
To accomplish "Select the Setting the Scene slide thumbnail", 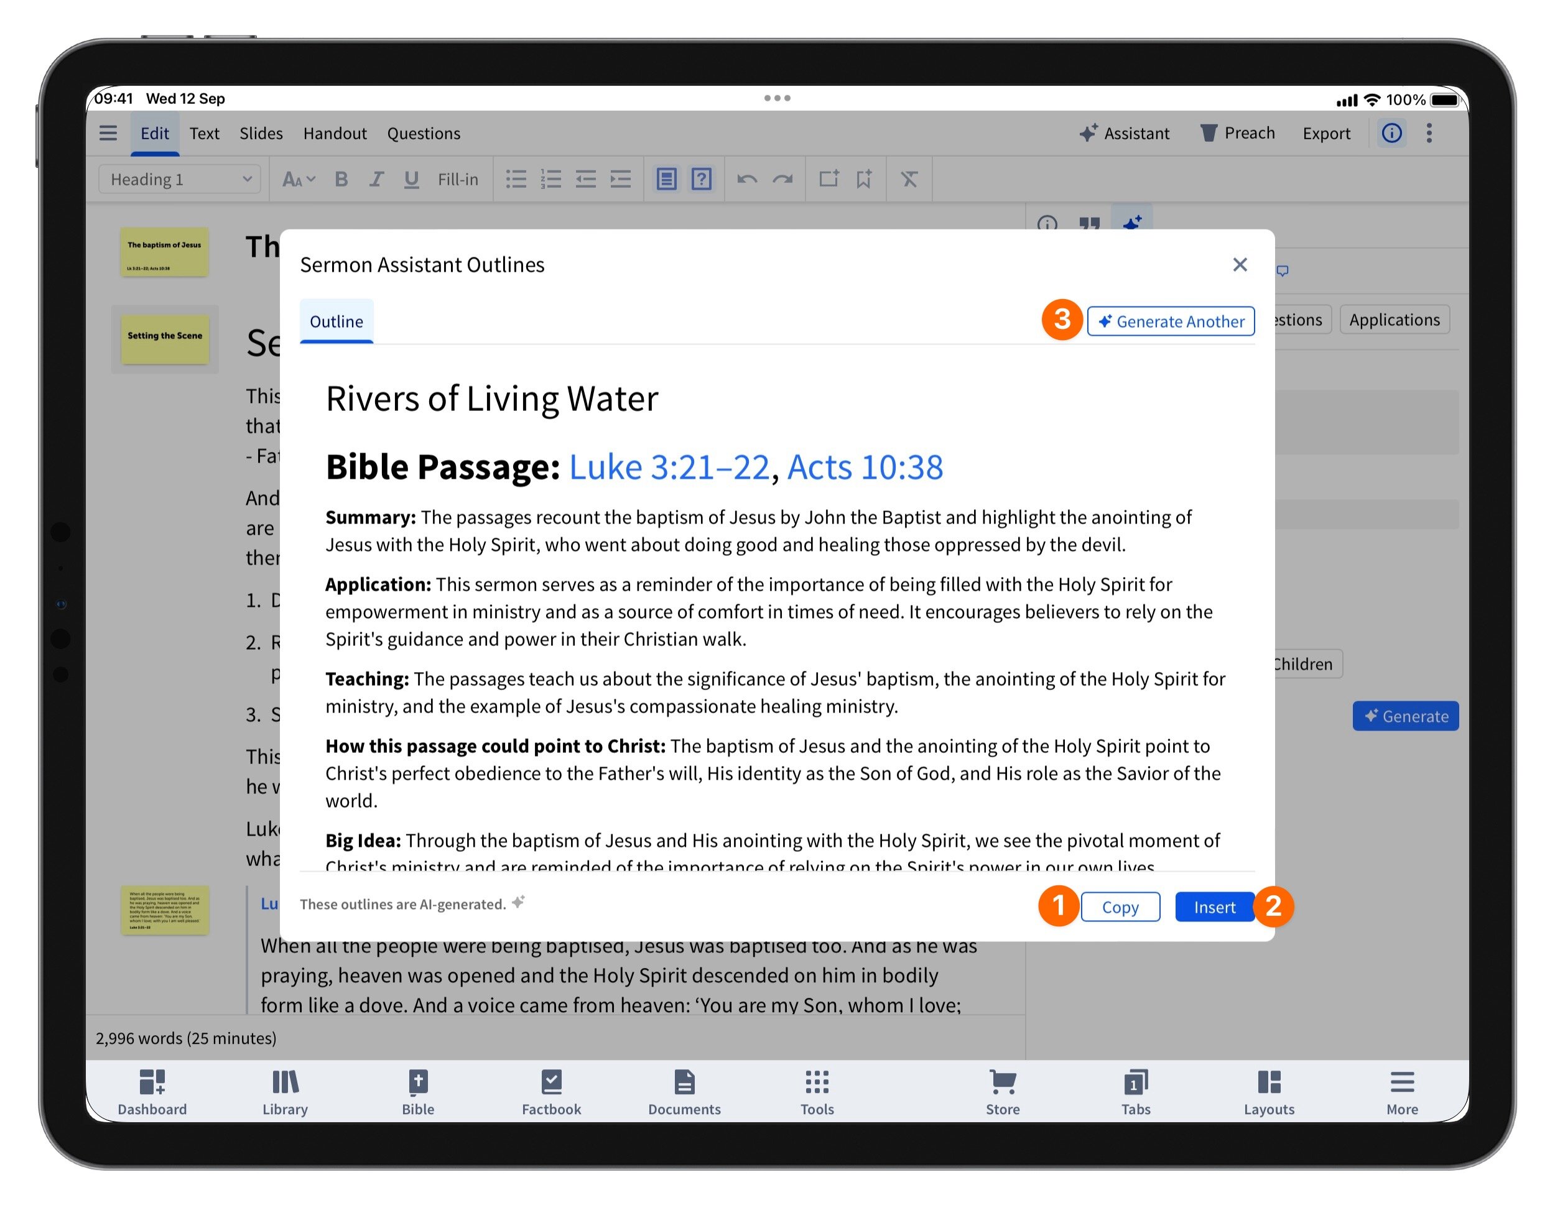I will click(164, 339).
